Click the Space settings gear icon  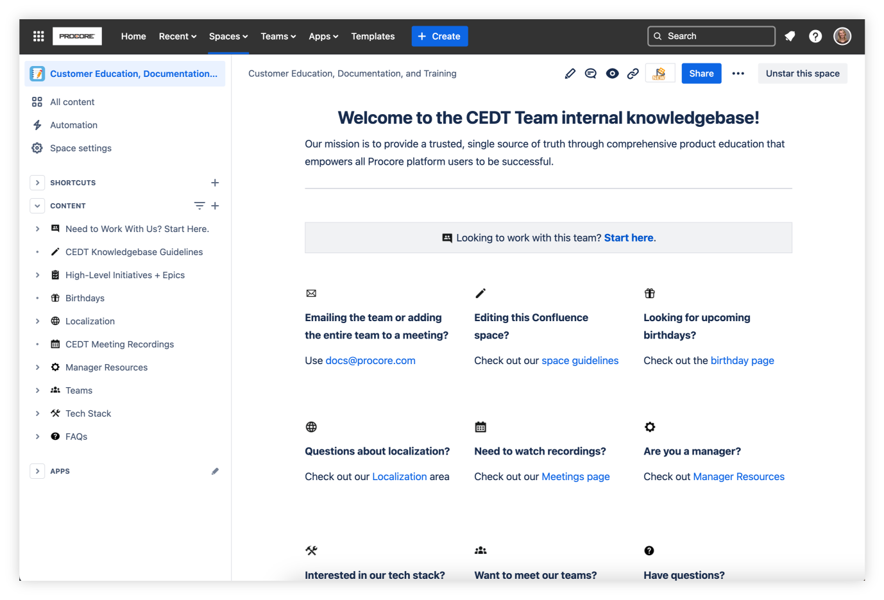click(37, 148)
